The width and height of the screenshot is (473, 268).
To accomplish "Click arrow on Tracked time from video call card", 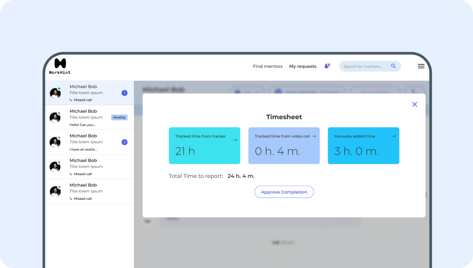I will click(x=314, y=136).
